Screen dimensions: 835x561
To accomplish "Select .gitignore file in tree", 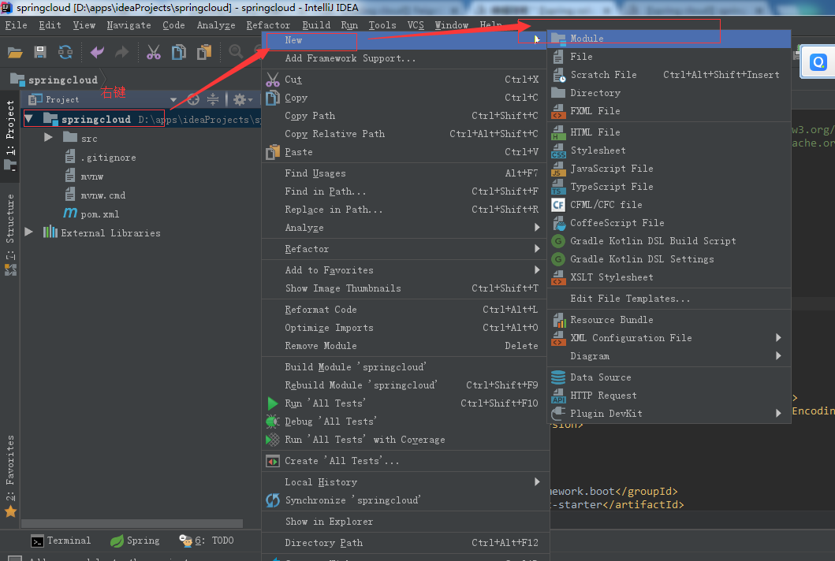I will pos(100,158).
